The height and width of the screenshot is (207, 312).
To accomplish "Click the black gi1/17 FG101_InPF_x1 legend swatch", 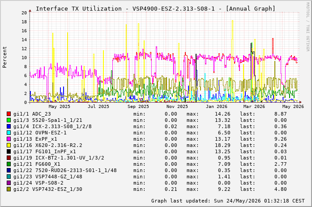I will click(x=9, y=151).
